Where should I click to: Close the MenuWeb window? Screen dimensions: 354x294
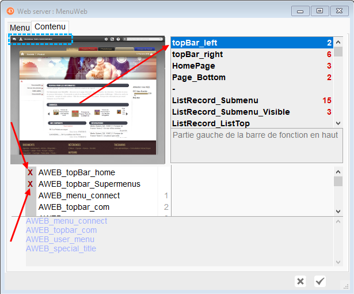pyautogui.click(x=340, y=11)
